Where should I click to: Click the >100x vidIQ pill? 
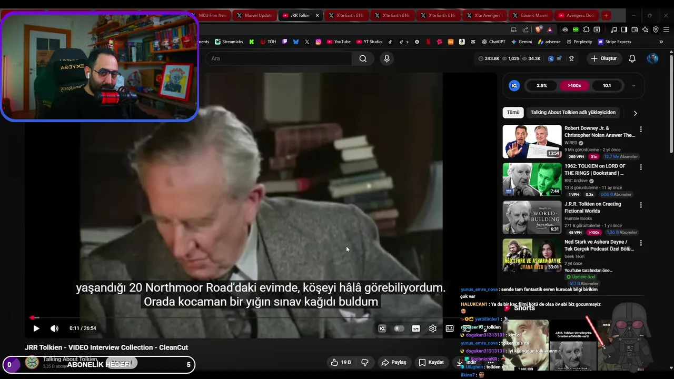pos(574,85)
